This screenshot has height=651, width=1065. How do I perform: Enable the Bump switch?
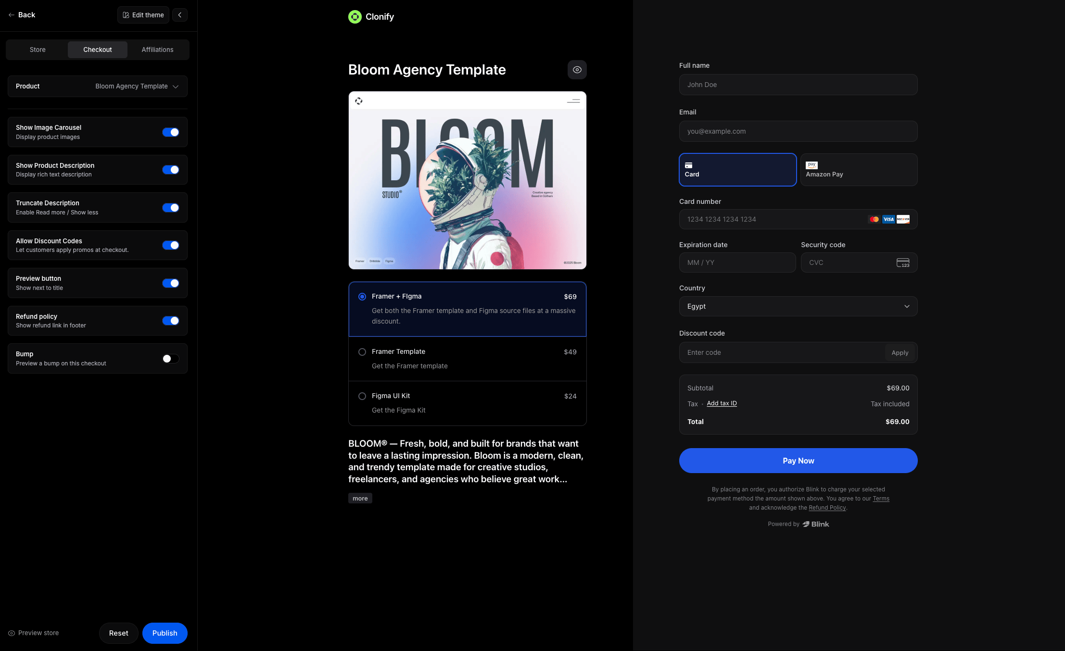click(x=171, y=359)
